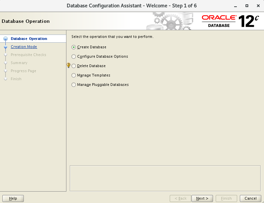Select the Delete Database radio option
The height and width of the screenshot is (203, 264).
click(x=74, y=66)
